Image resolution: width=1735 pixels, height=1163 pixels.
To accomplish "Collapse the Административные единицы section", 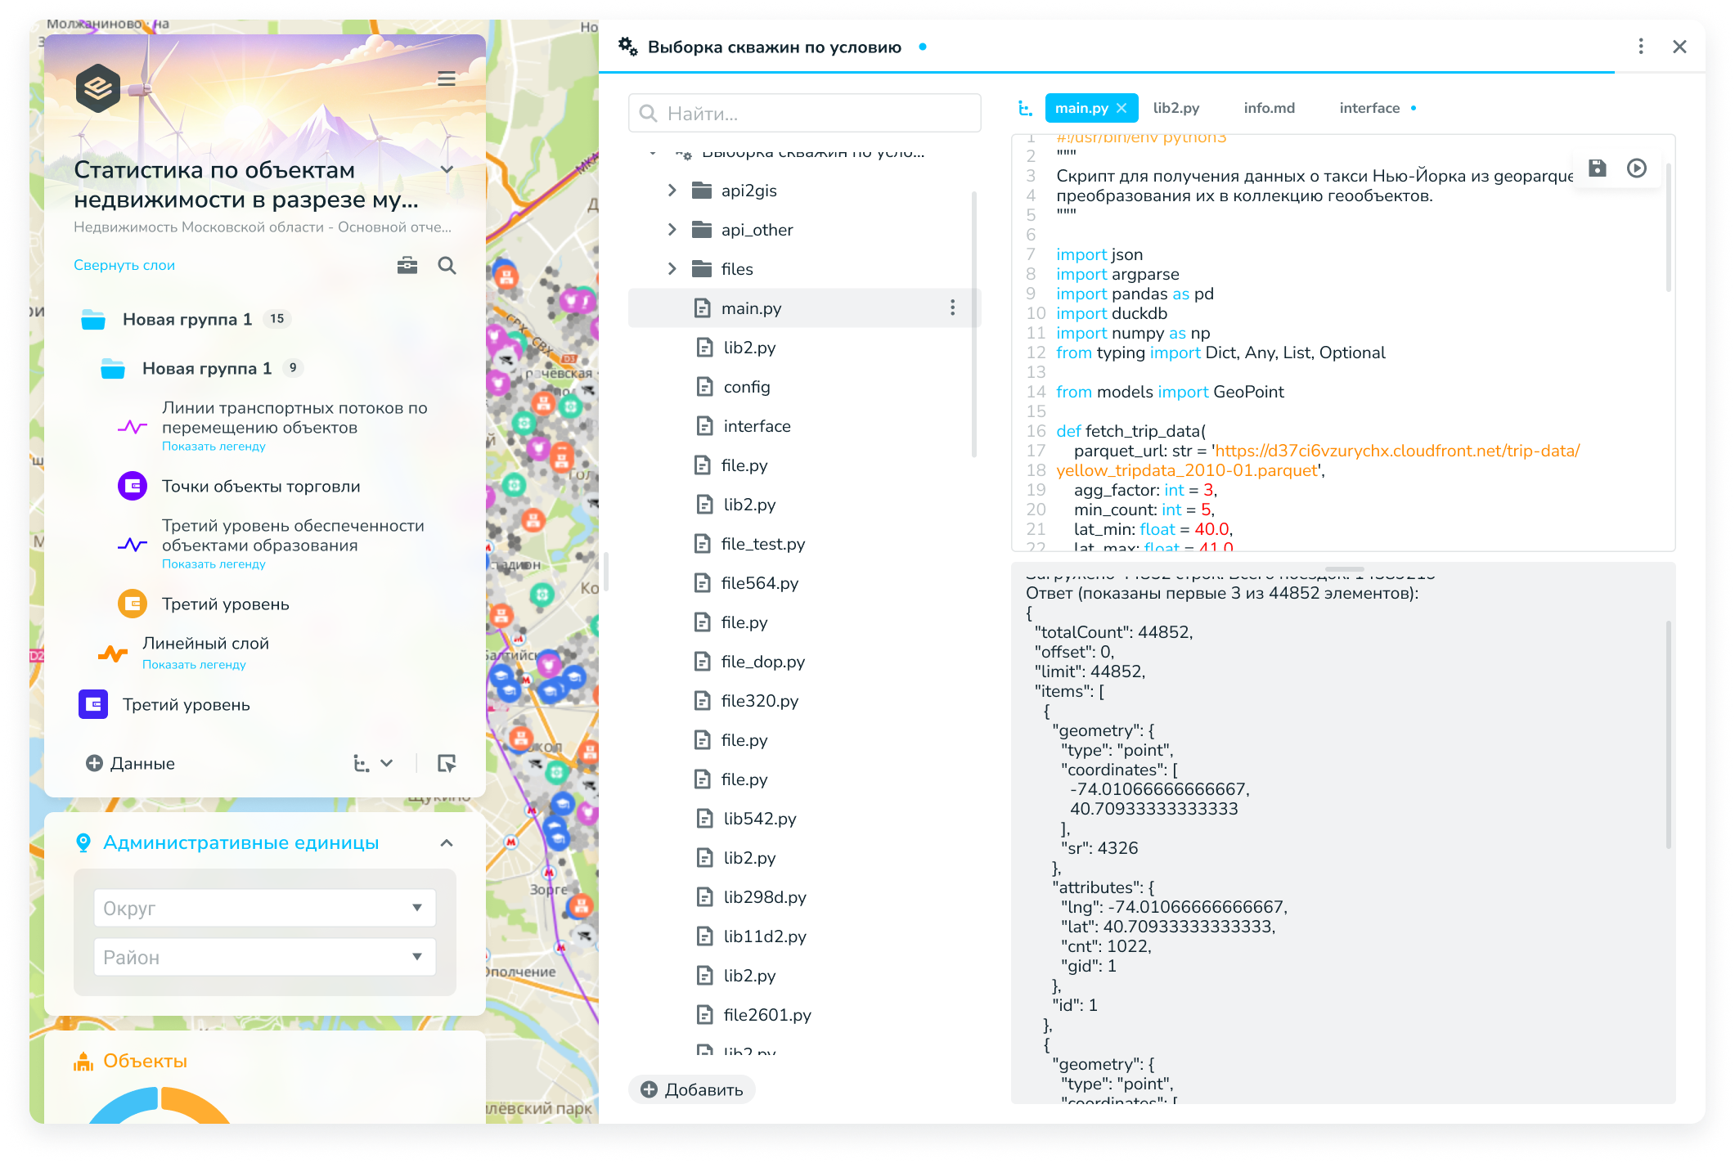I will [447, 842].
